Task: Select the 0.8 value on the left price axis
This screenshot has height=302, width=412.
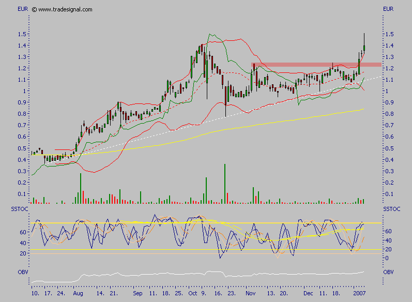Action: [x=22, y=114]
